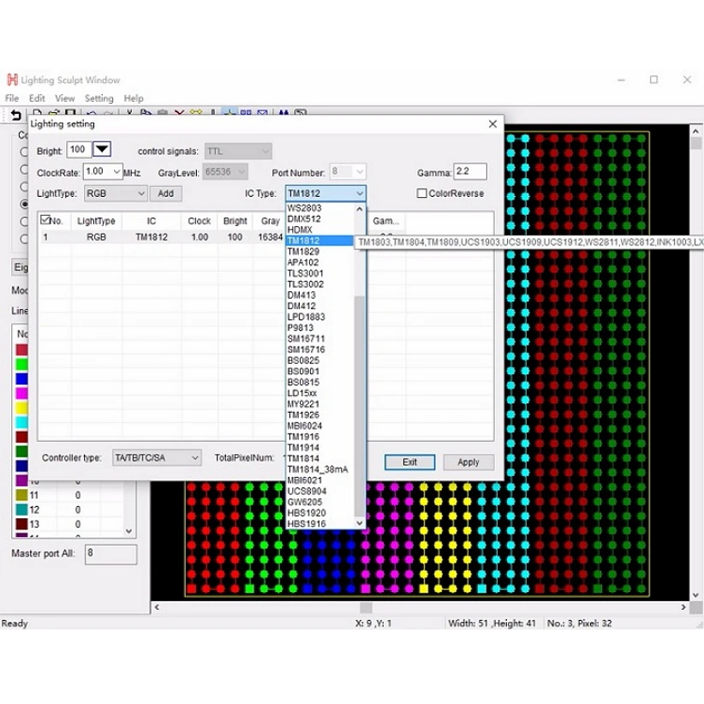
Task: Open the control signals TTL dropdown
Action: 238,152
